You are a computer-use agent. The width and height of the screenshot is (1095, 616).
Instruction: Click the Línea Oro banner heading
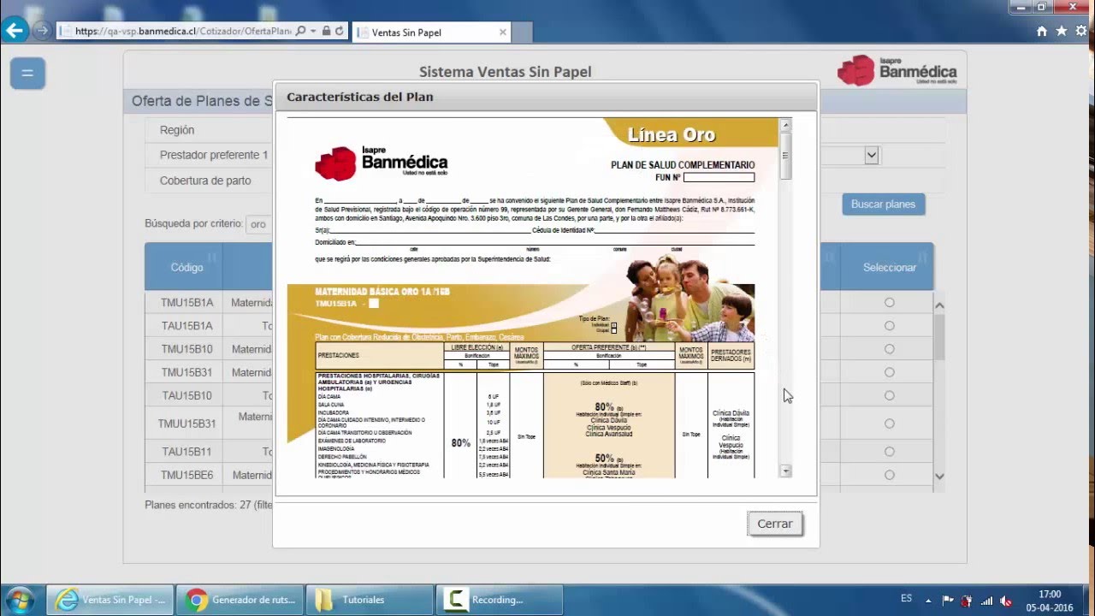(x=672, y=134)
